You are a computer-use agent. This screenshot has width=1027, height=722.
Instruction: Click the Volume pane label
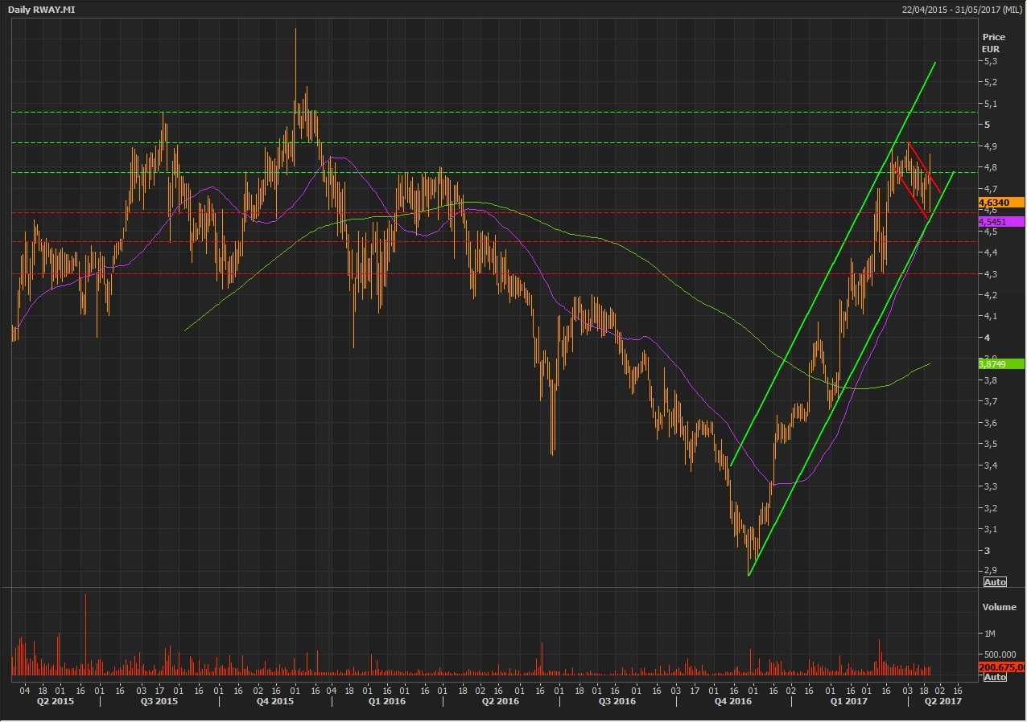pyautogui.click(x=999, y=607)
